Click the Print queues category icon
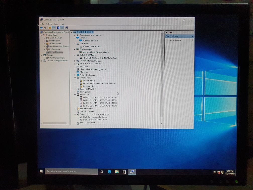 tap(78, 92)
